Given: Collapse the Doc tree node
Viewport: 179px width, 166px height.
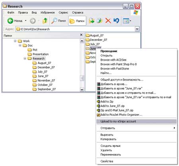Looking at the screenshot, I should click(x=20, y=45).
